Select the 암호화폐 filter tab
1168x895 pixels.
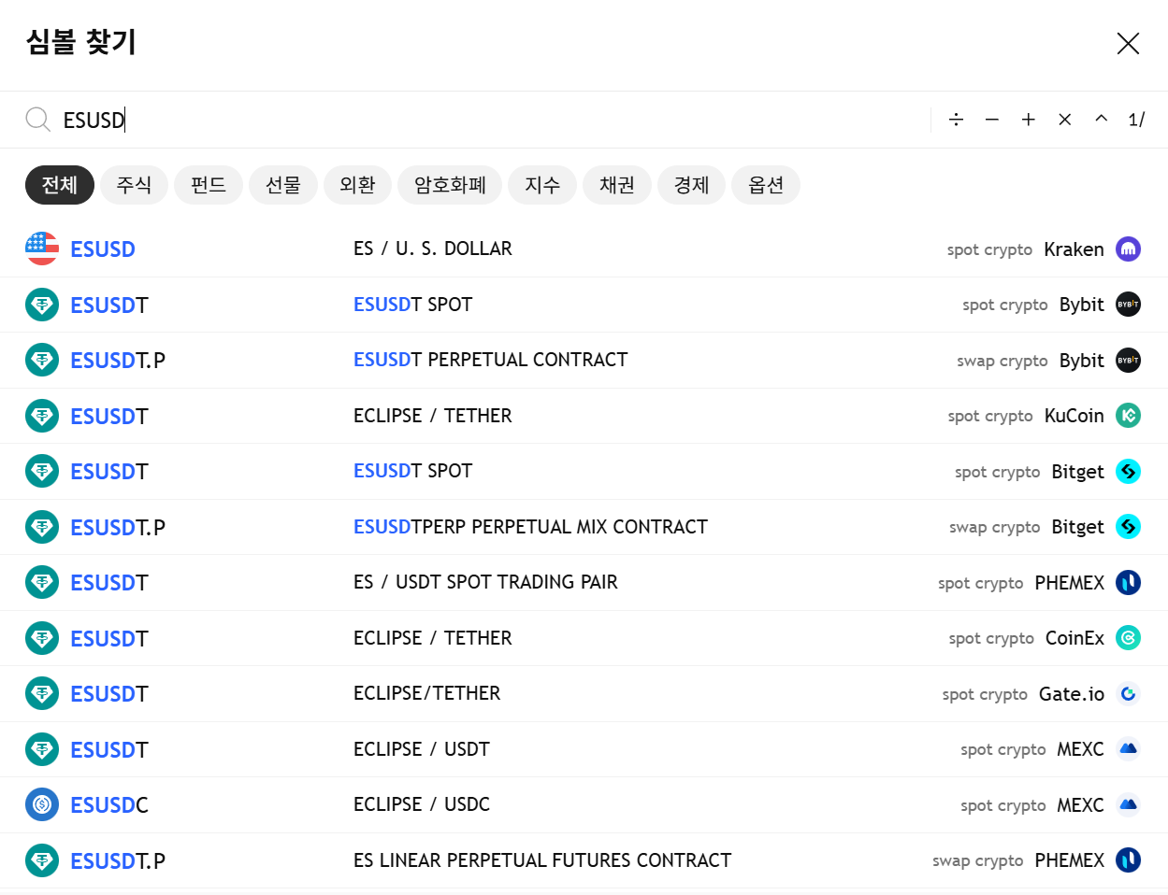(450, 185)
